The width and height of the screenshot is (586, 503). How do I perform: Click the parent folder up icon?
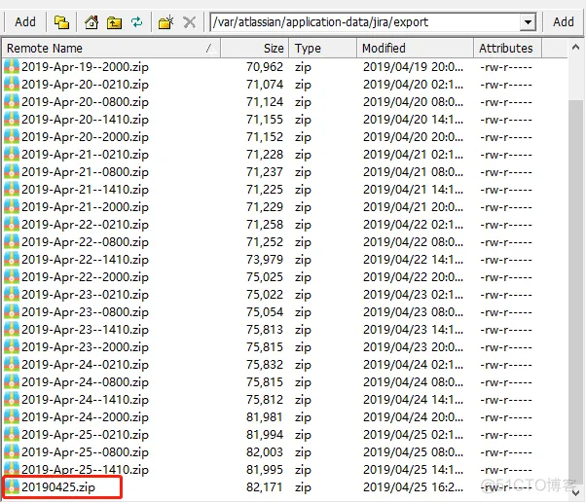tap(114, 22)
